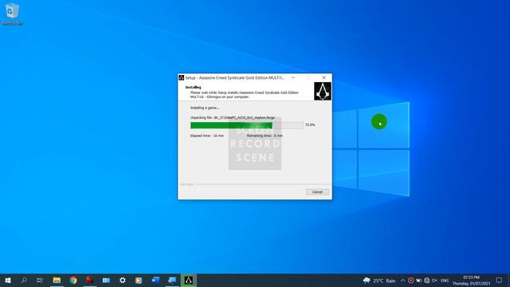Open the weather widget showing 25°C Rain
Image resolution: width=510 pixels, height=287 pixels.
(x=379, y=281)
